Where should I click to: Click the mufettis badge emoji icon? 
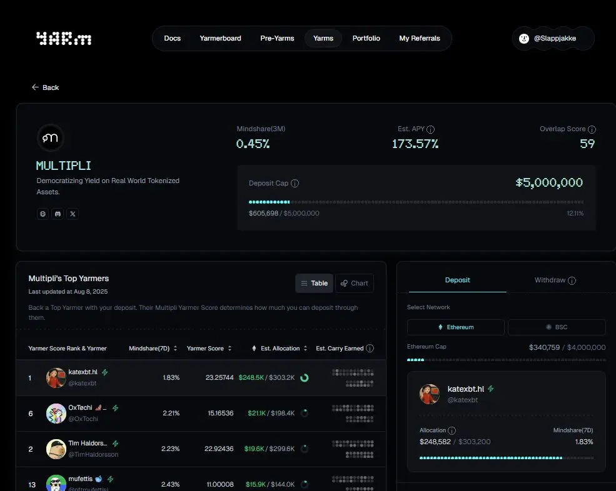99,479
